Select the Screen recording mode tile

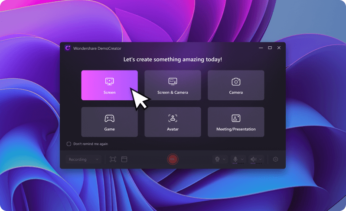pos(109,85)
